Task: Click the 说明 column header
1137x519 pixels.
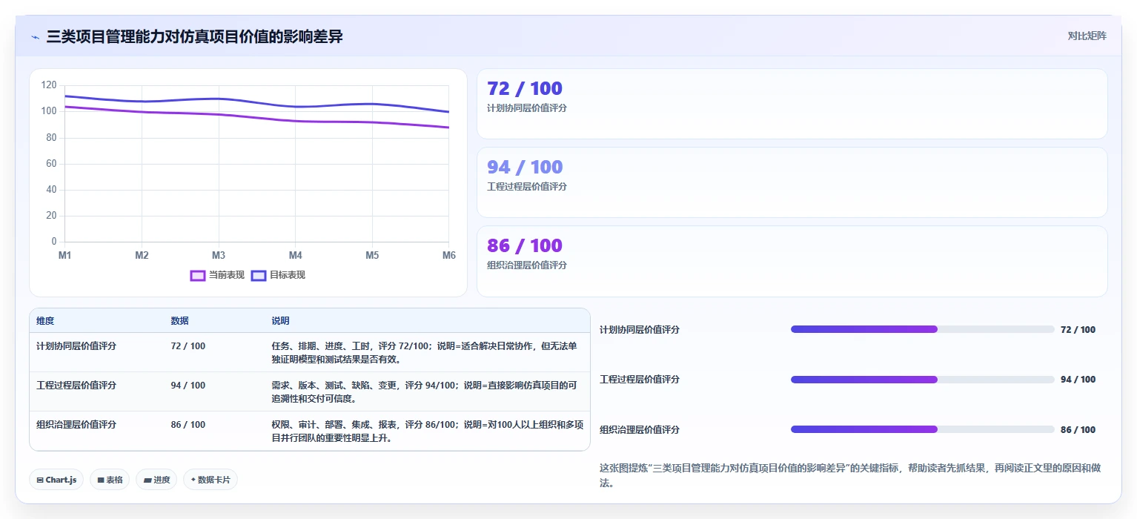Action: [280, 321]
